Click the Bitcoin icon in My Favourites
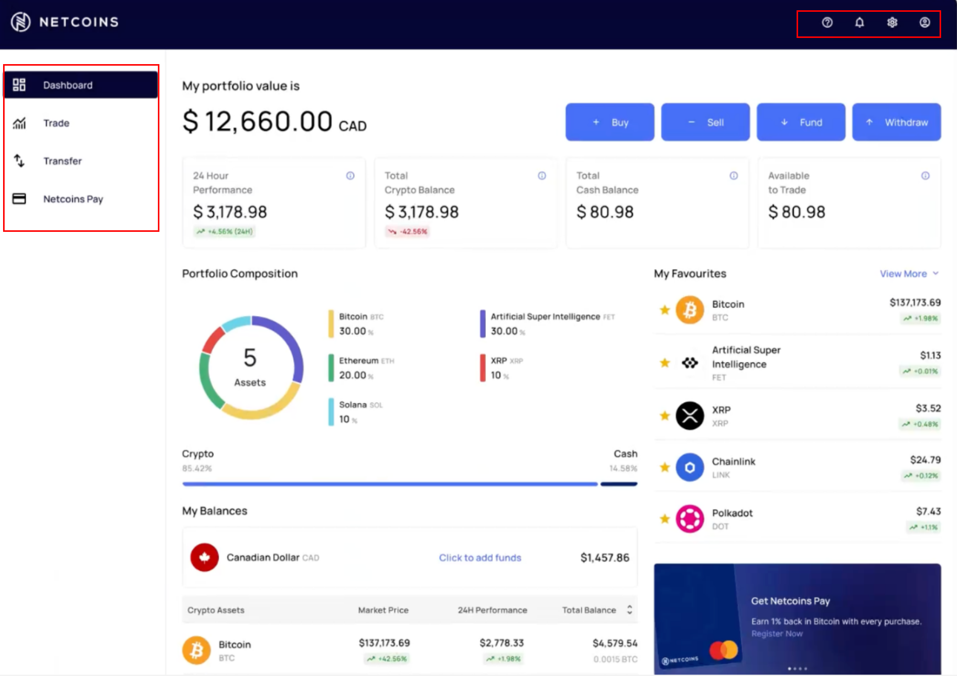The height and width of the screenshot is (676, 957). 690,310
